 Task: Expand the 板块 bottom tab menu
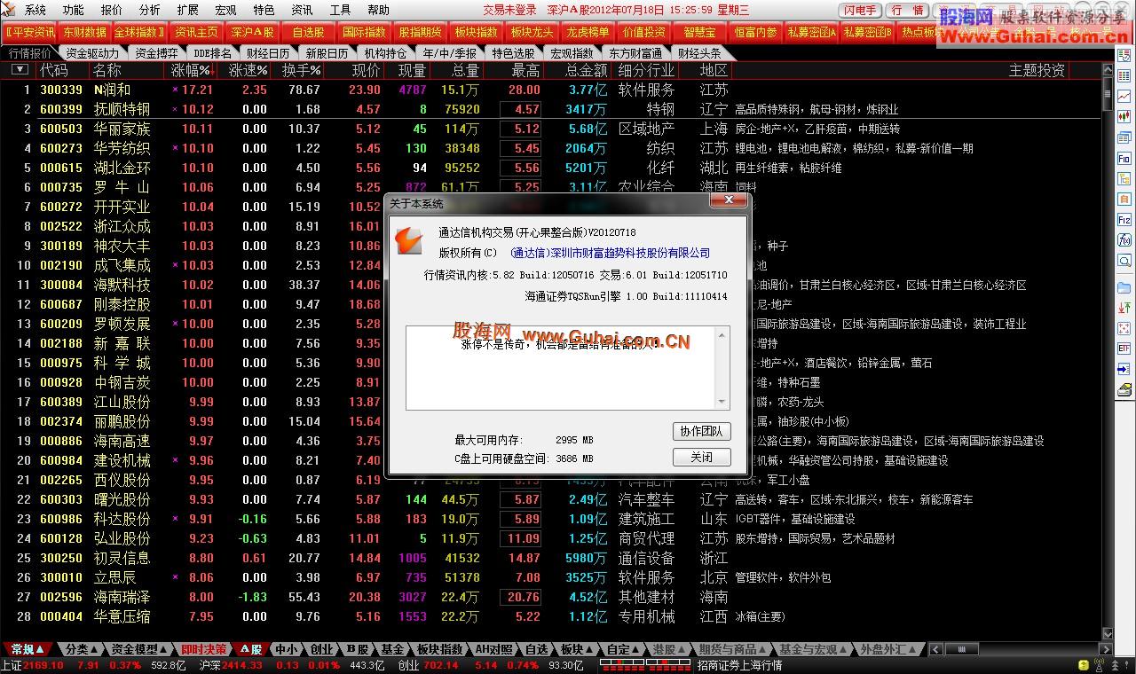pyautogui.click(x=589, y=649)
